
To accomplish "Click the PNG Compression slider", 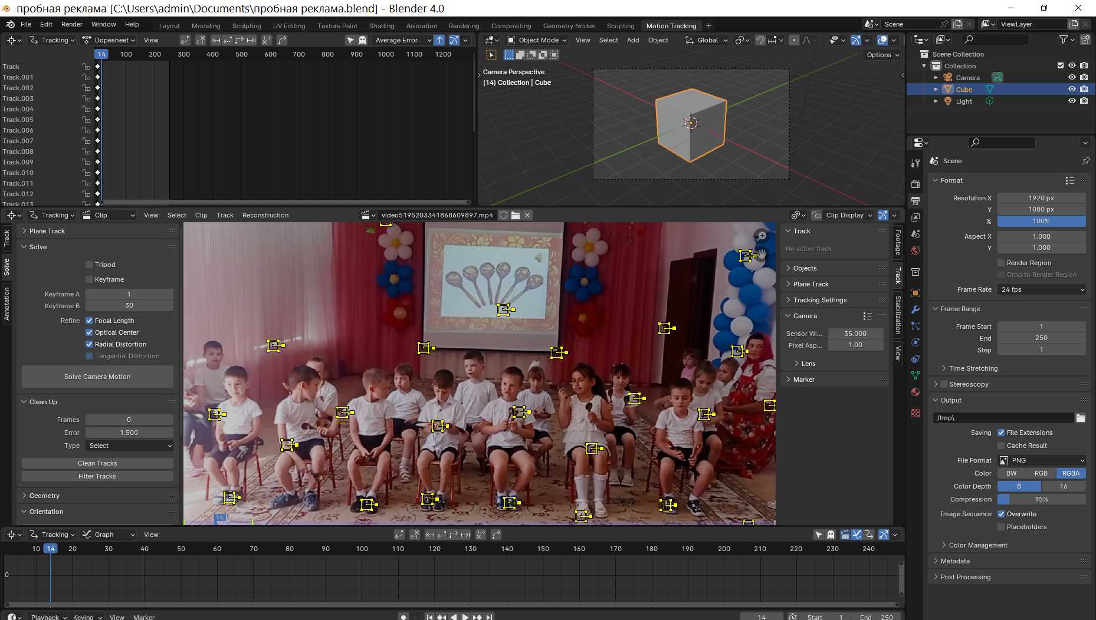I will coord(1041,499).
